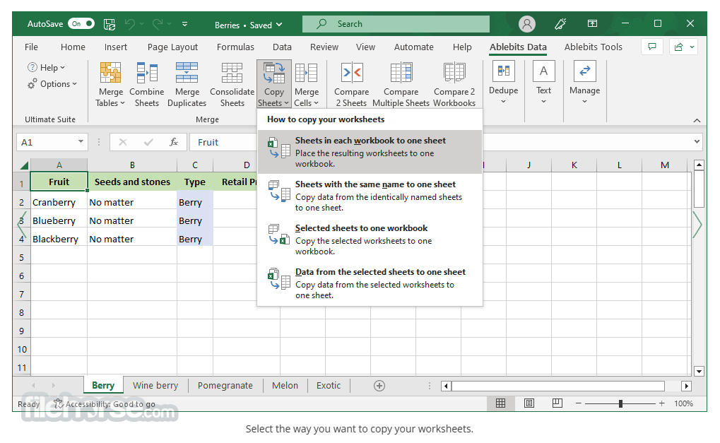
Task: Open Ablebits Options menu
Action: tap(52, 84)
